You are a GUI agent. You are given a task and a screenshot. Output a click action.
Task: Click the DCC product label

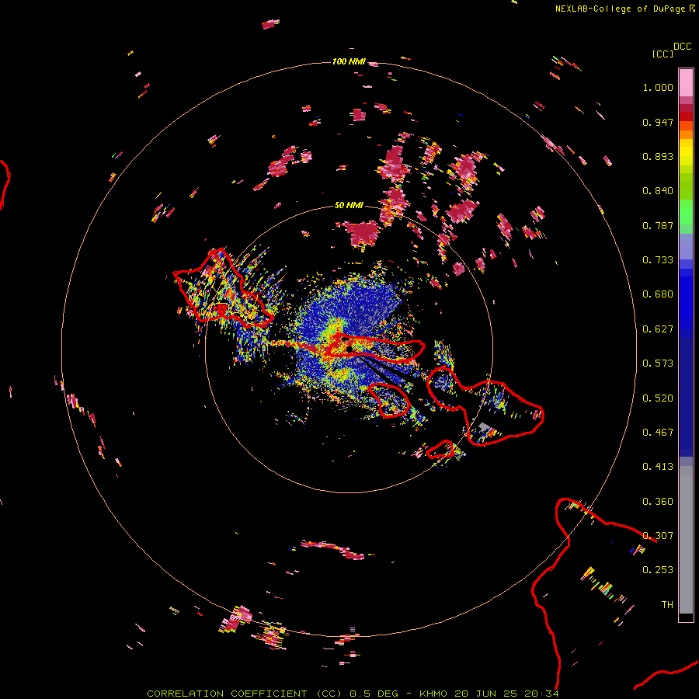(x=682, y=46)
